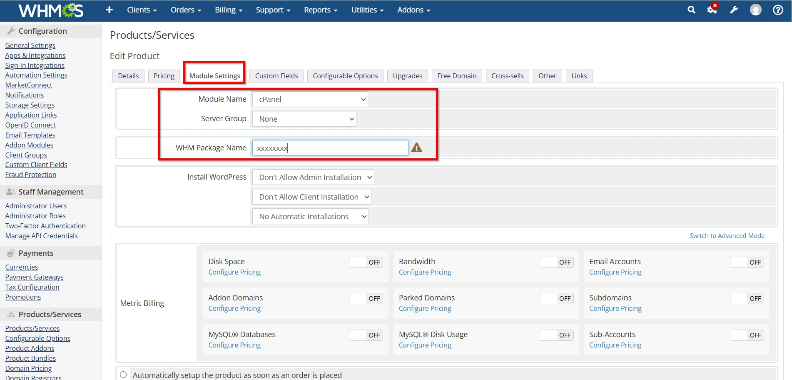Image resolution: width=792 pixels, height=380 pixels.
Task: Open the help question mark icon
Action: pos(778,10)
